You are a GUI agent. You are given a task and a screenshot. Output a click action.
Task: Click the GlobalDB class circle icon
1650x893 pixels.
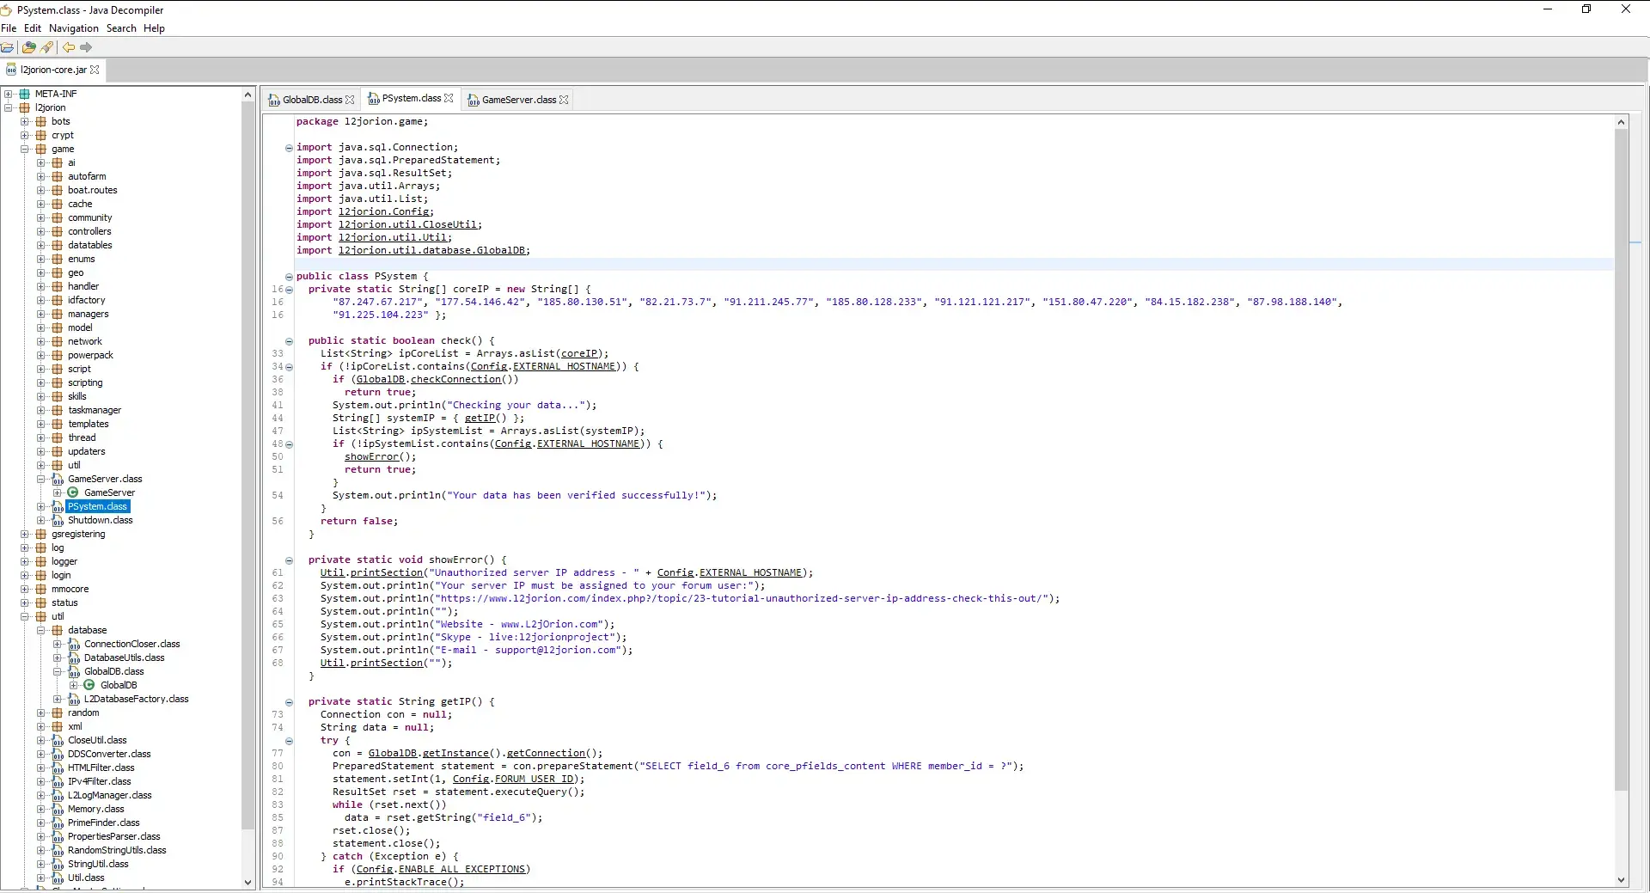tap(89, 685)
